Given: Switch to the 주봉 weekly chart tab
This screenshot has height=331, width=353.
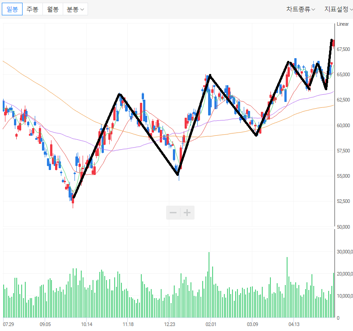Looking at the screenshot, I should tap(33, 9).
